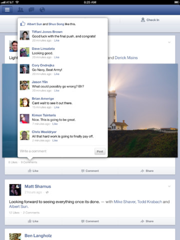Click thumbs-up icon beside Albert Sun
This screenshot has height=240, width=180.
click(x=22, y=23)
